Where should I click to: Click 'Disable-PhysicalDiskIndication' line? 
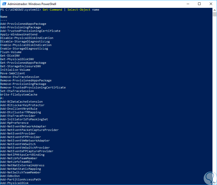pos(27,38)
